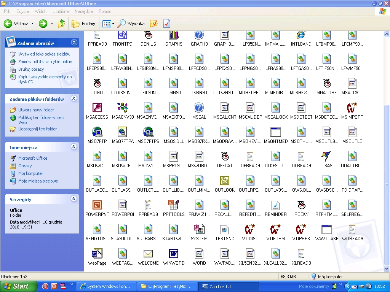
Task: Select the MSCAL help file icon
Action: pos(199,108)
